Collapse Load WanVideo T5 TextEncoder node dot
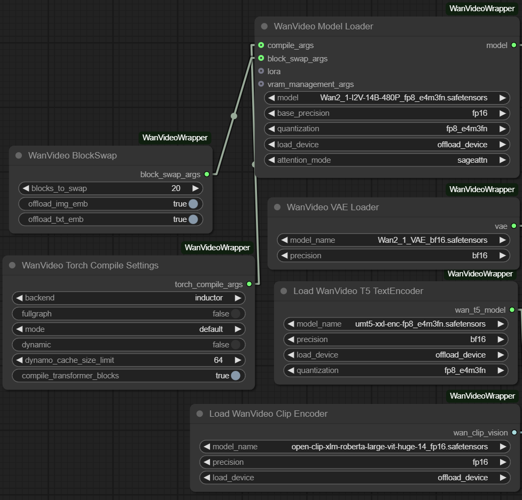The width and height of the screenshot is (522, 500). click(284, 291)
